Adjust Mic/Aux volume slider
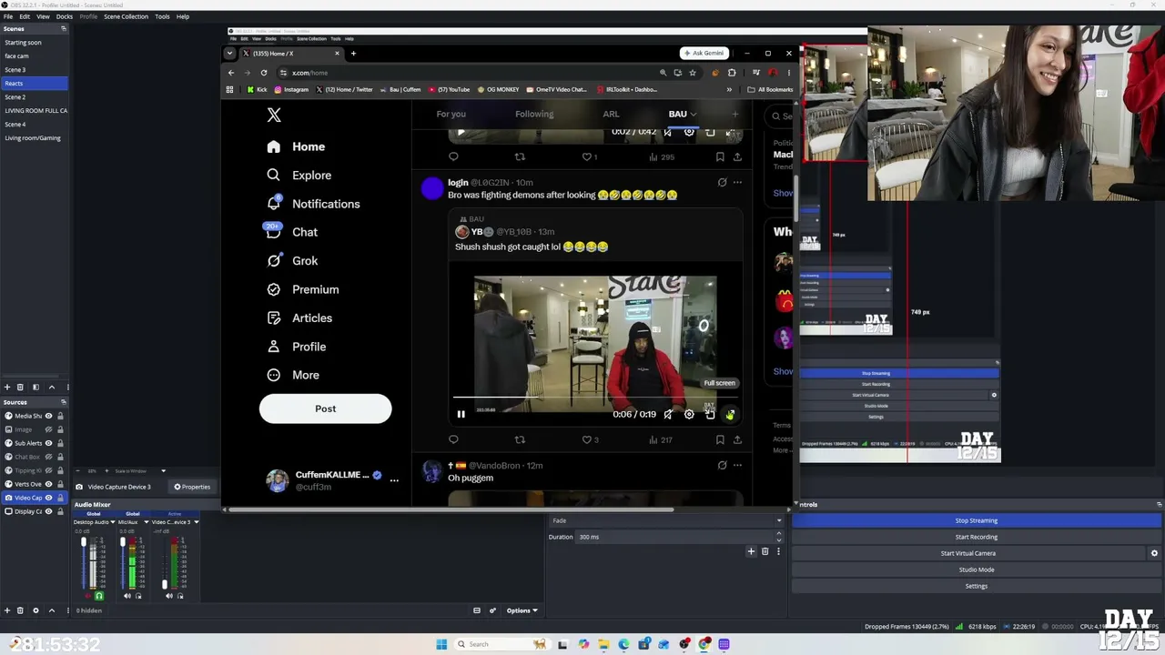Screen dimensions: 1165x655 click(x=123, y=543)
